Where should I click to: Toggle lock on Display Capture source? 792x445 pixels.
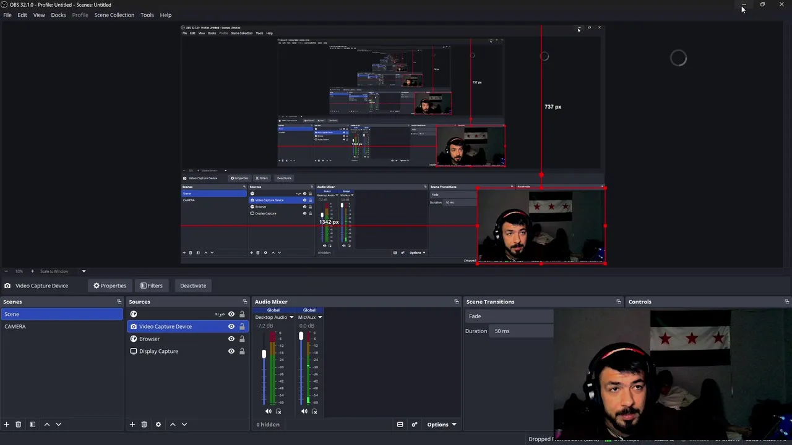tap(242, 351)
